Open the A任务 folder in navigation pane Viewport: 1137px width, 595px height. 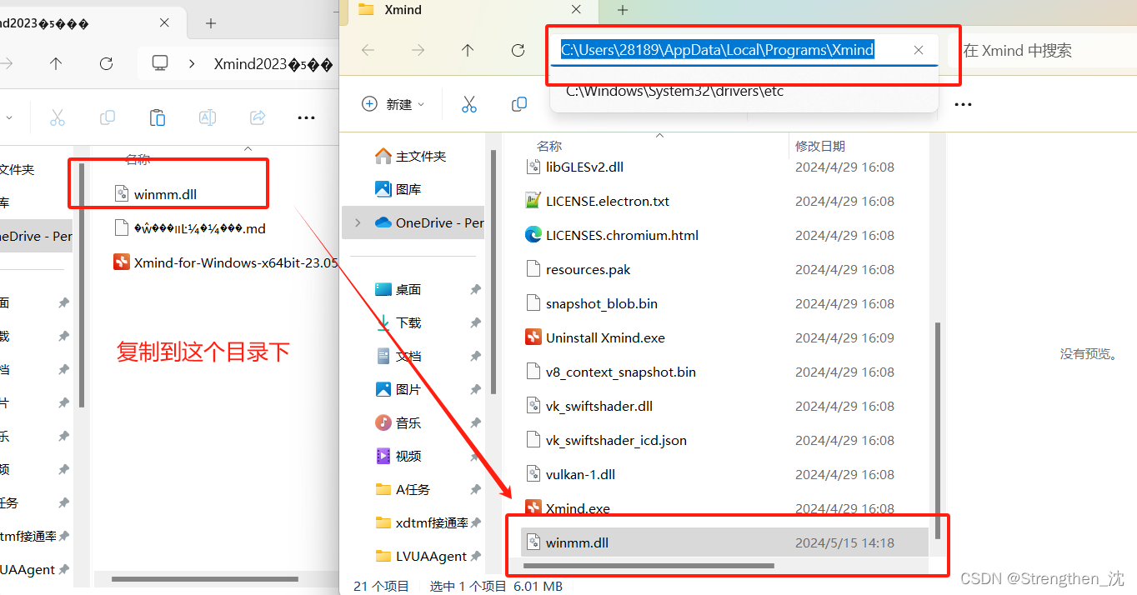click(403, 489)
